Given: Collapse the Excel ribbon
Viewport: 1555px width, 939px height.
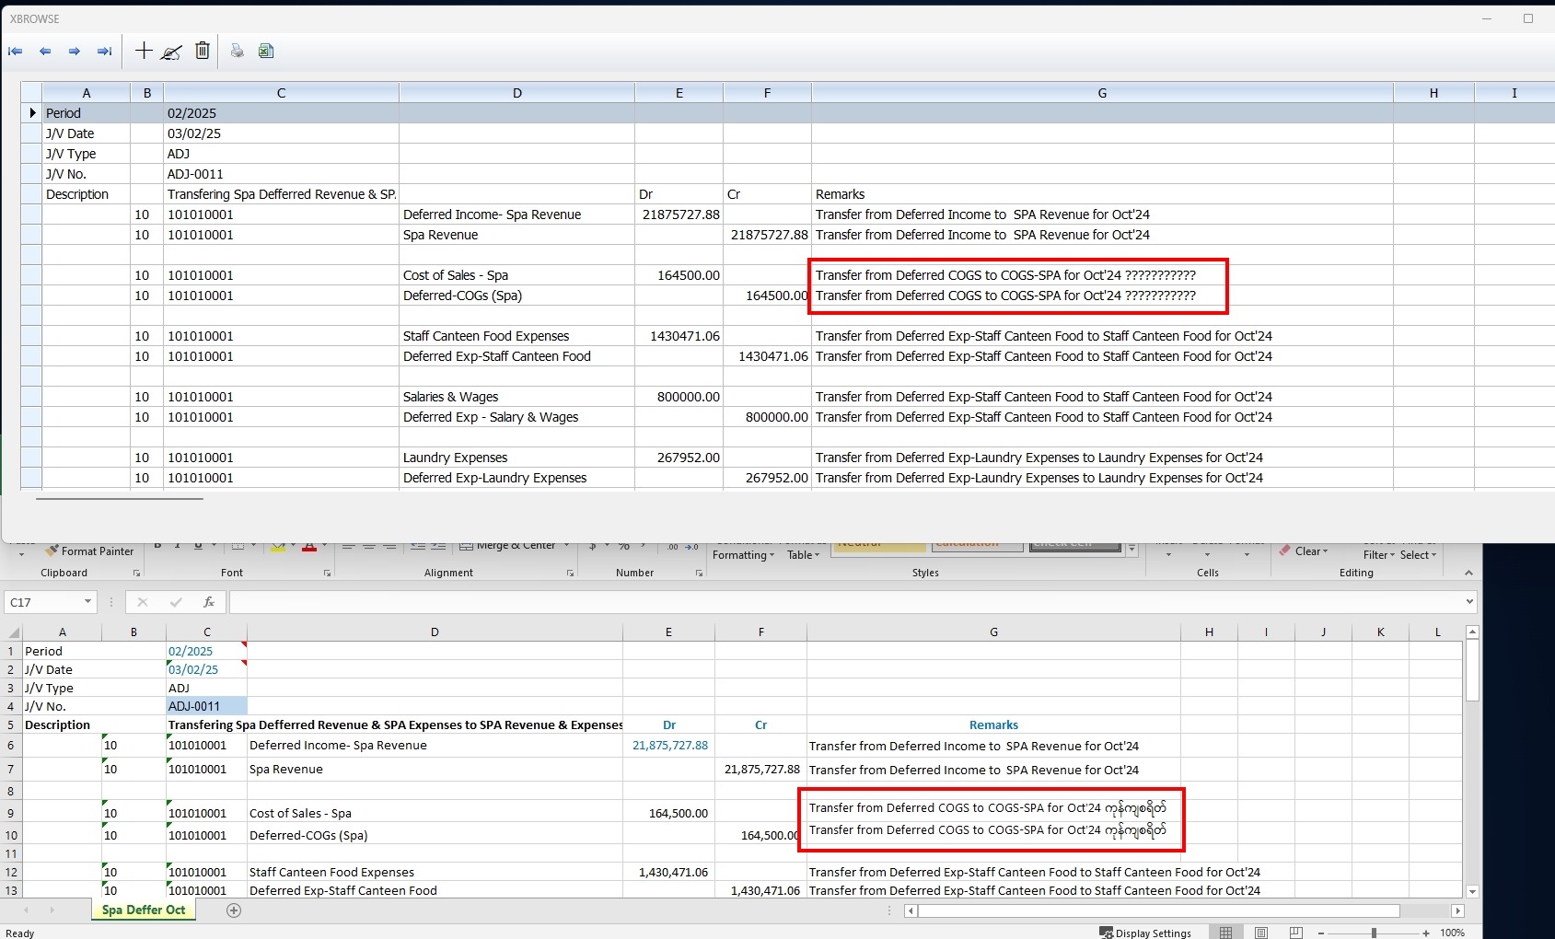Looking at the screenshot, I should pyautogui.click(x=1468, y=573).
